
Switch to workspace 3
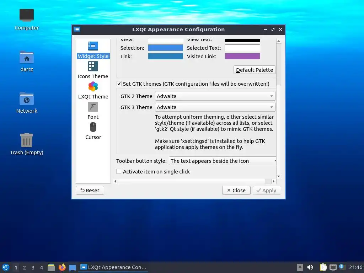(33, 268)
